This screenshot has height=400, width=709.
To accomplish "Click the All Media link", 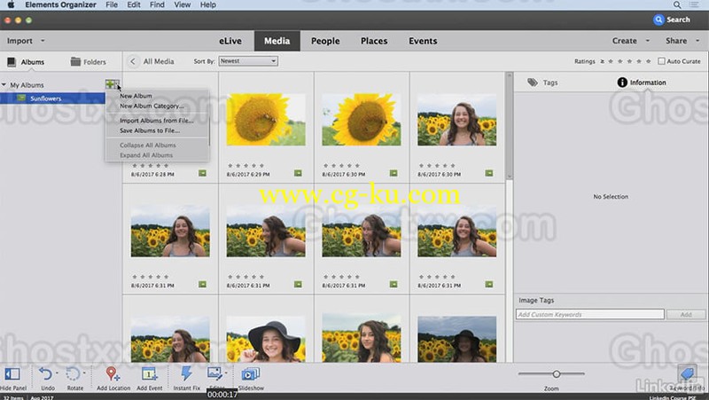I will click(x=159, y=61).
